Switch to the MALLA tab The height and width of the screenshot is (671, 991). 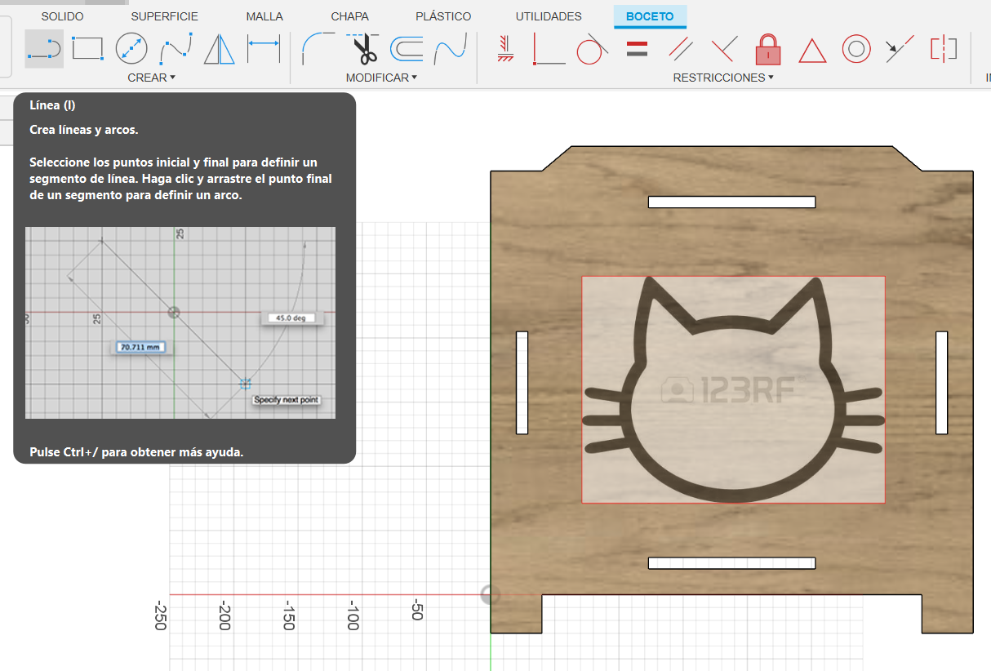point(264,16)
